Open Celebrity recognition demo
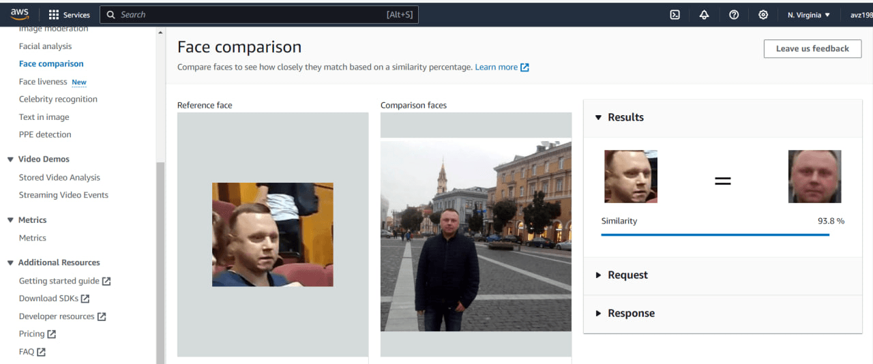The width and height of the screenshot is (873, 364). click(x=58, y=100)
